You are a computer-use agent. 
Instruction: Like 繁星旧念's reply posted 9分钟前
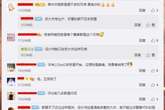151,55
